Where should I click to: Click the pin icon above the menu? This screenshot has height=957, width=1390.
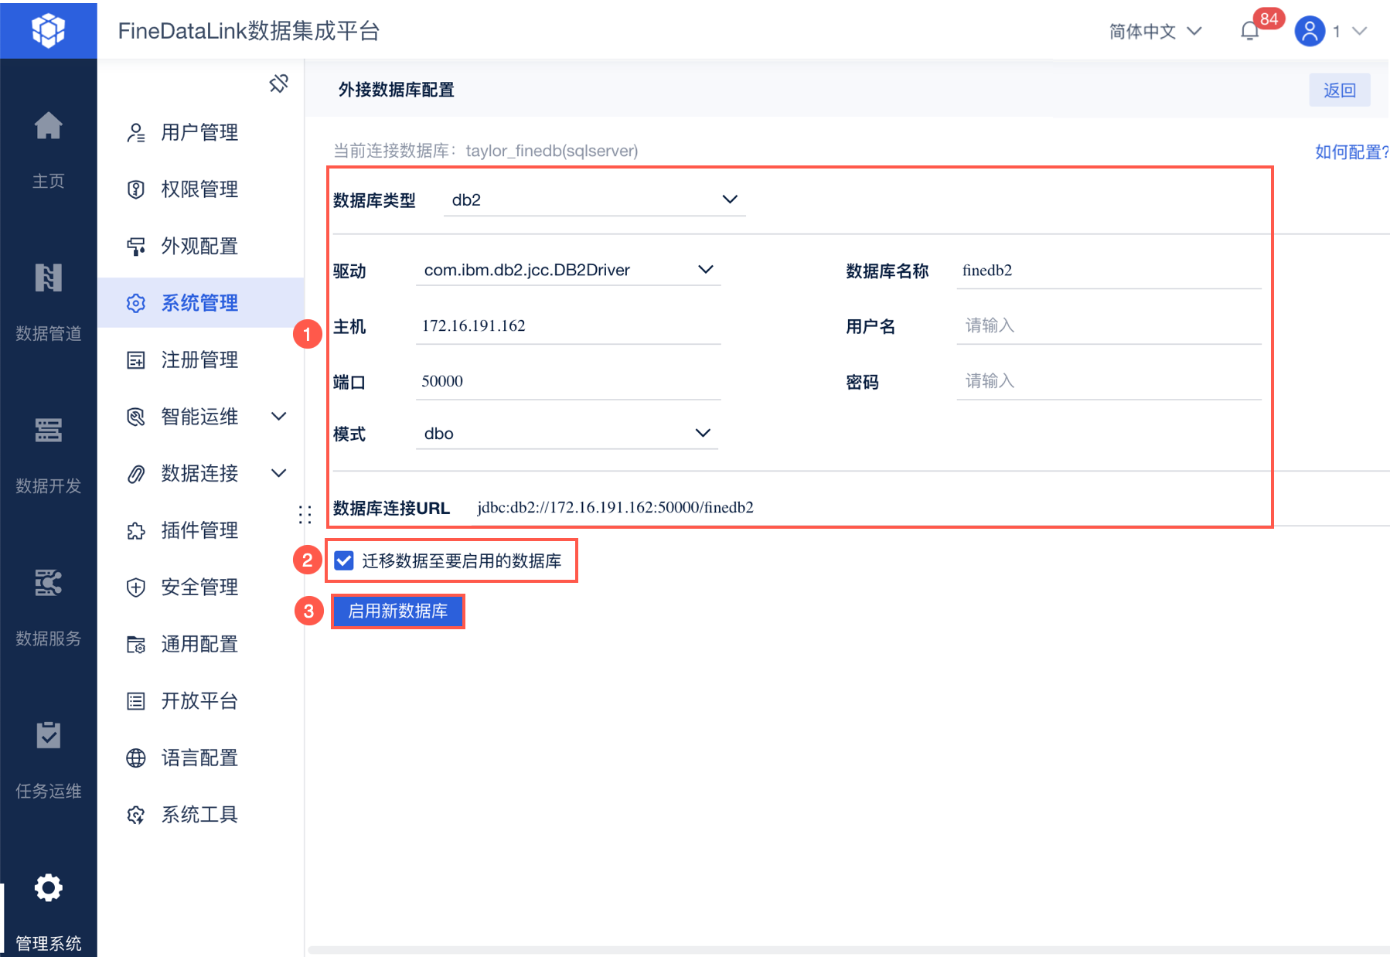[x=279, y=83]
